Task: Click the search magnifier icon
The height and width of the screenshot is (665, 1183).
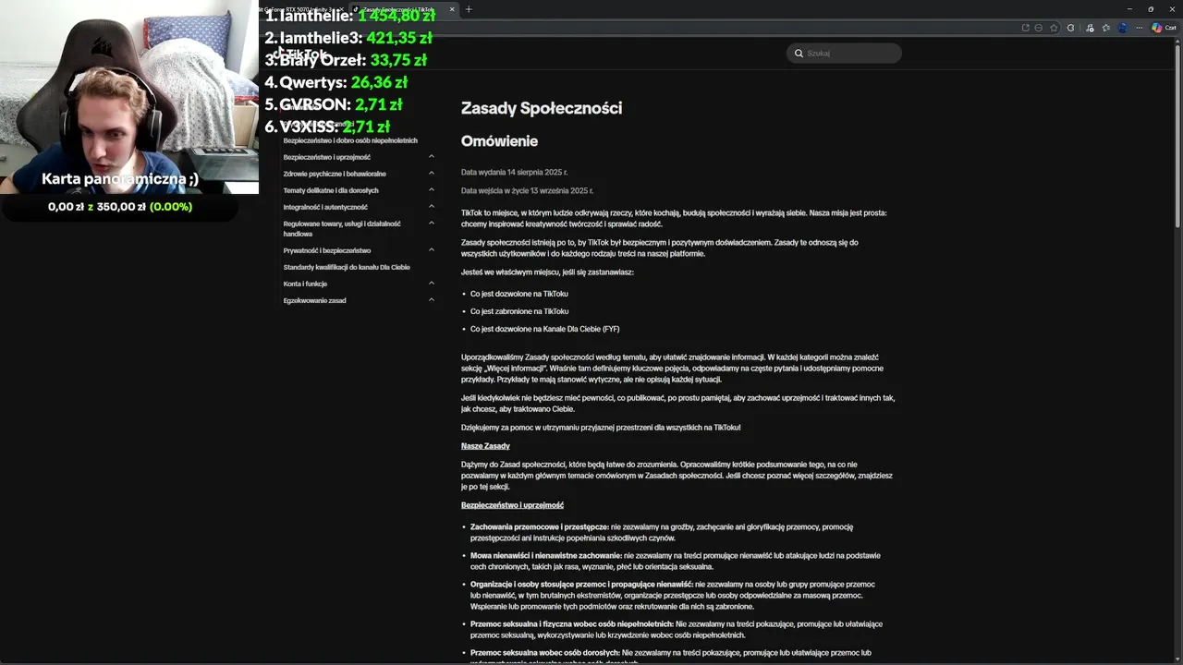Action: pyautogui.click(x=799, y=54)
